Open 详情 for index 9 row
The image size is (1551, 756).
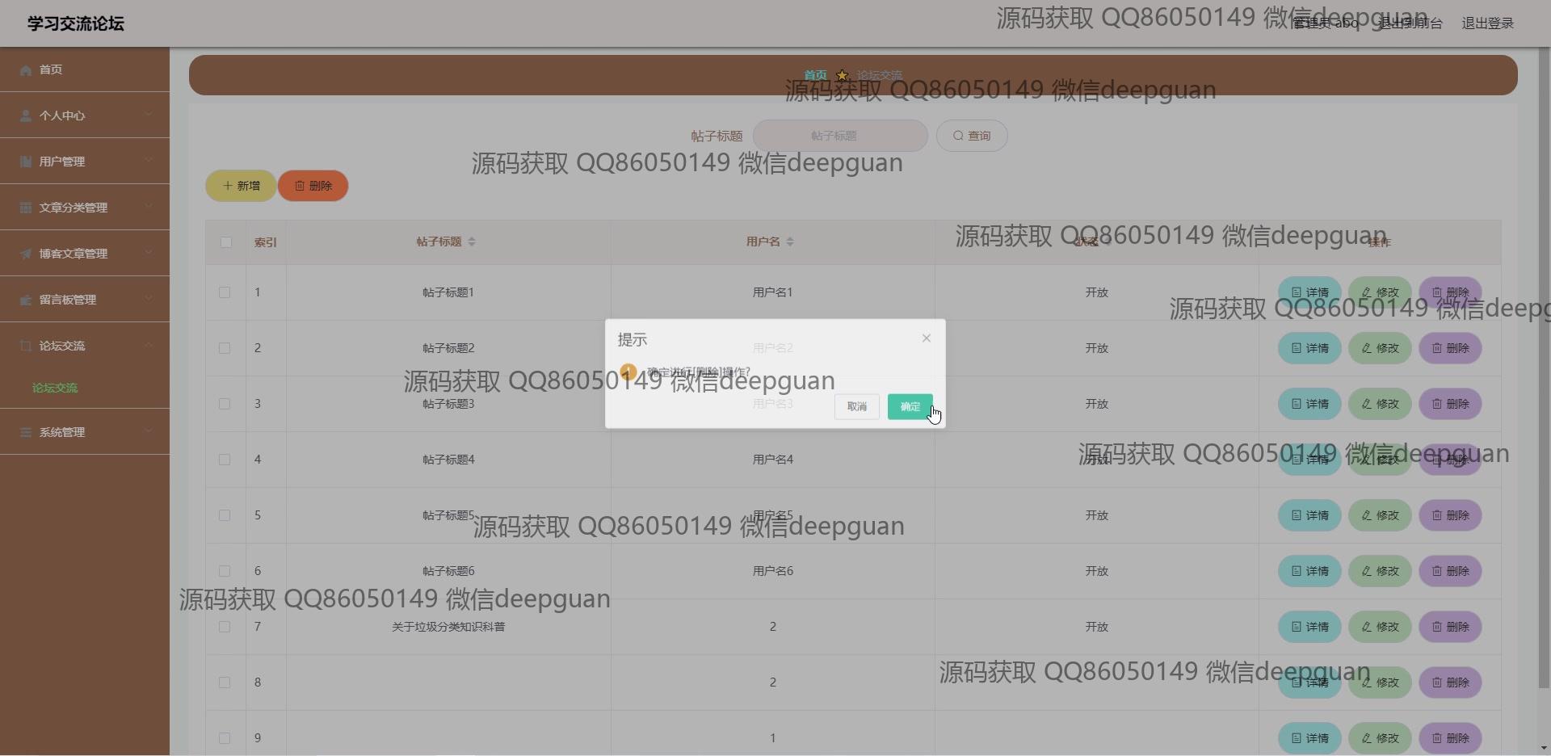click(1309, 738)
